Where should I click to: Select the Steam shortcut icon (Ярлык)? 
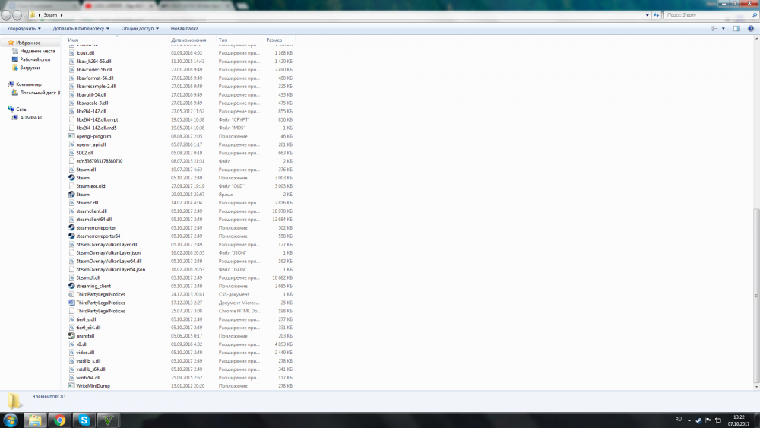[x=71, y=195]
